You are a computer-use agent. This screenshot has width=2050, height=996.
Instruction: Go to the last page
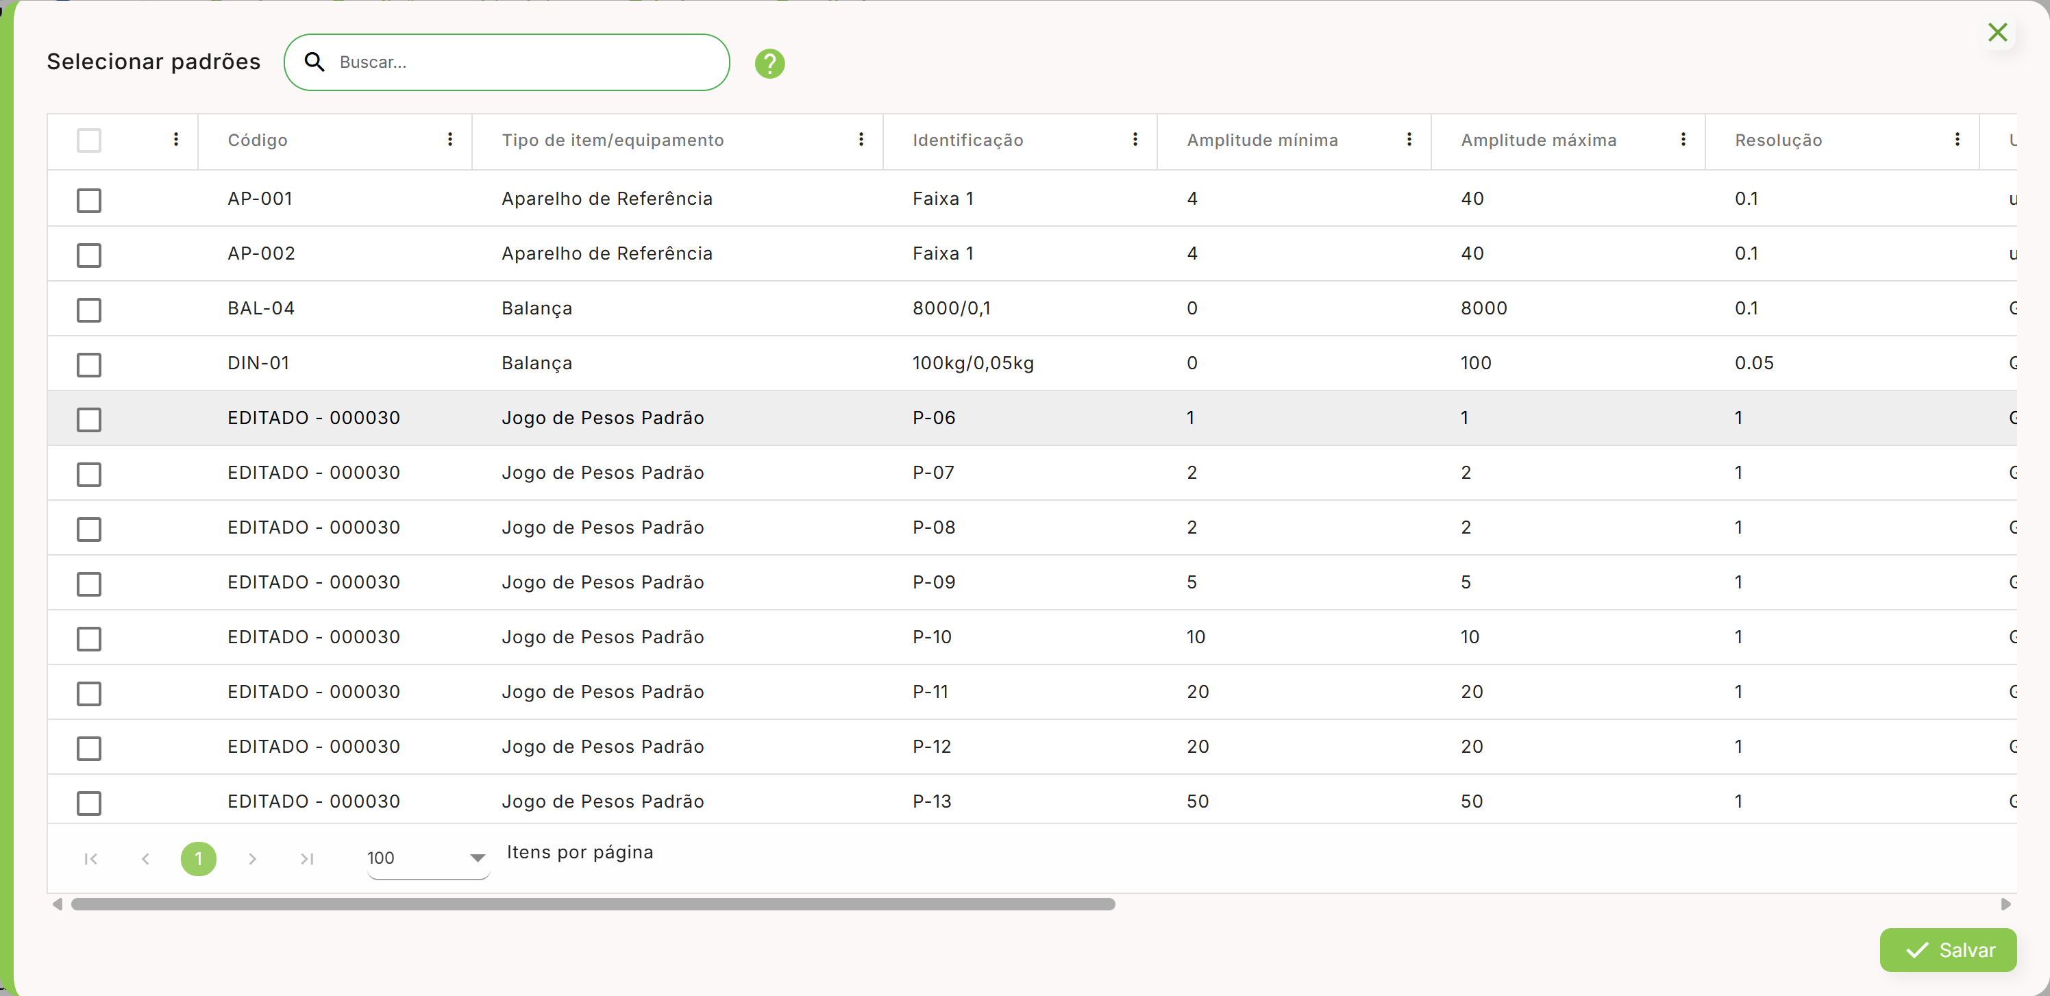[x=307, y=858]
